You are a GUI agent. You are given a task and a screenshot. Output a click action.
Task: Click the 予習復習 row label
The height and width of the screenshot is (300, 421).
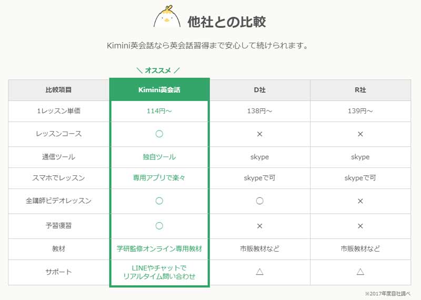(x=58, y=226)
